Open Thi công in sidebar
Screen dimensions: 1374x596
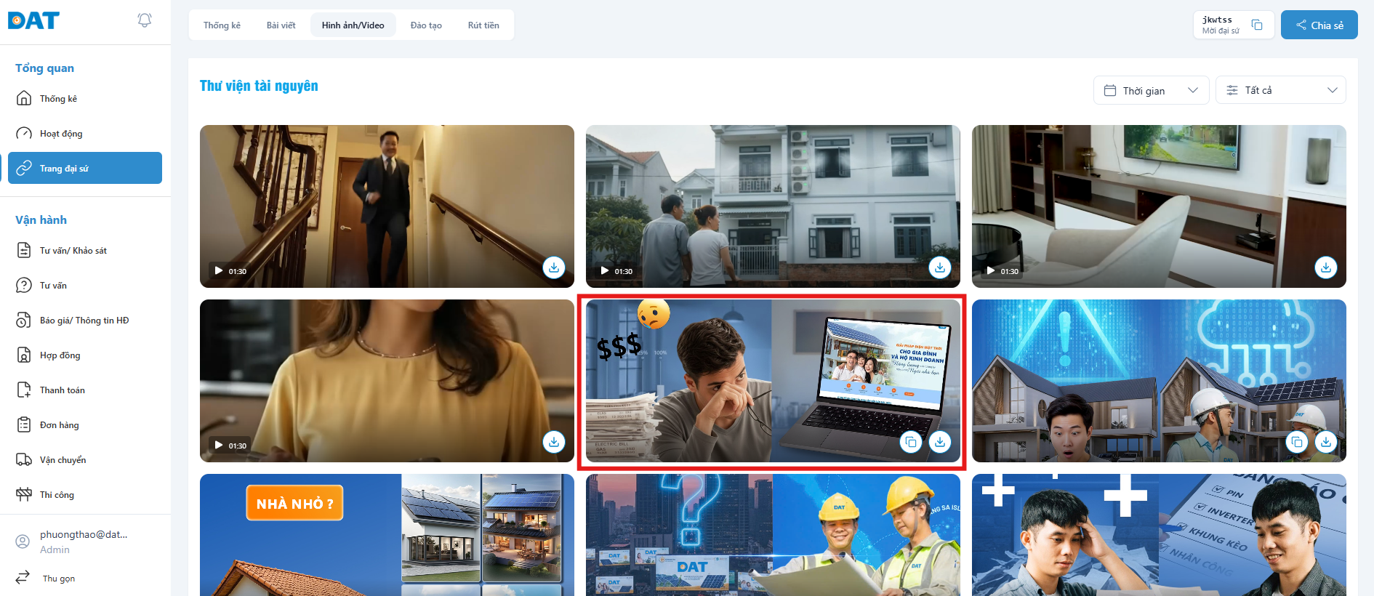(x=85, y=494)
